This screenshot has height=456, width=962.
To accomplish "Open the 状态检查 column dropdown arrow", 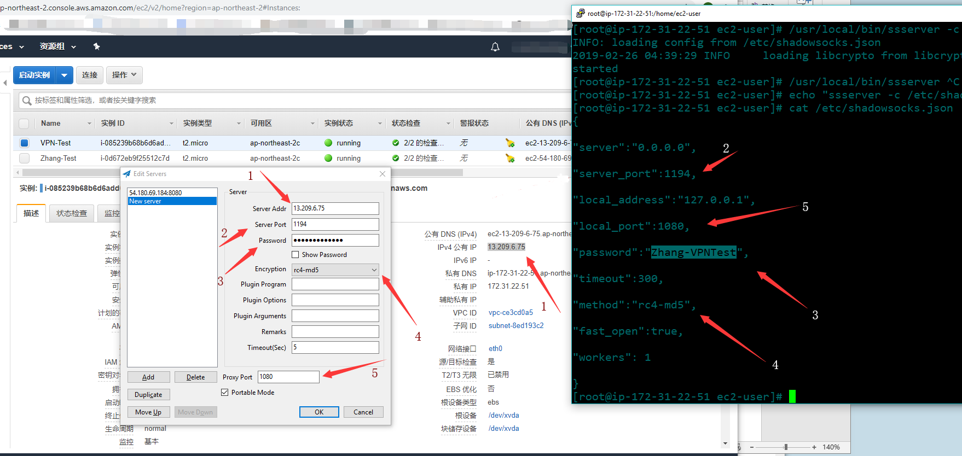I will 448,124.
